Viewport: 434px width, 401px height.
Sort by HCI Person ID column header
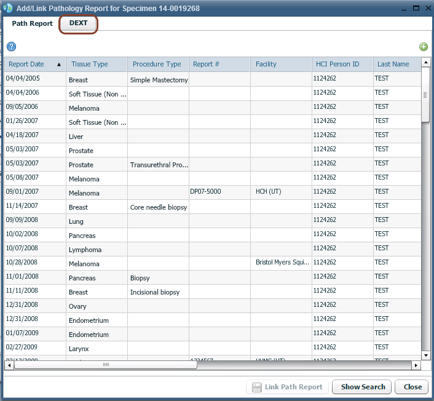pyautogui.click(x=342, y=64)
